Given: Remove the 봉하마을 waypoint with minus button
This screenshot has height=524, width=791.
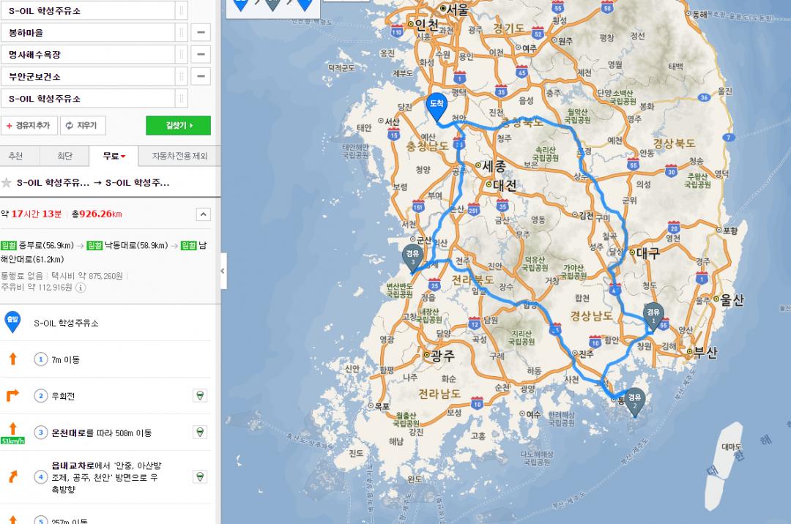Looking at the screenshot, I should 201,32.
